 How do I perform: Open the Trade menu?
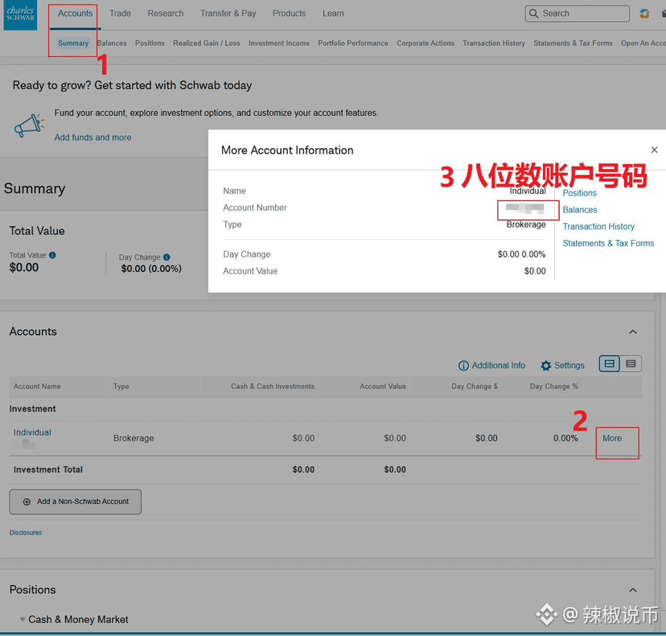click(120, 14)
